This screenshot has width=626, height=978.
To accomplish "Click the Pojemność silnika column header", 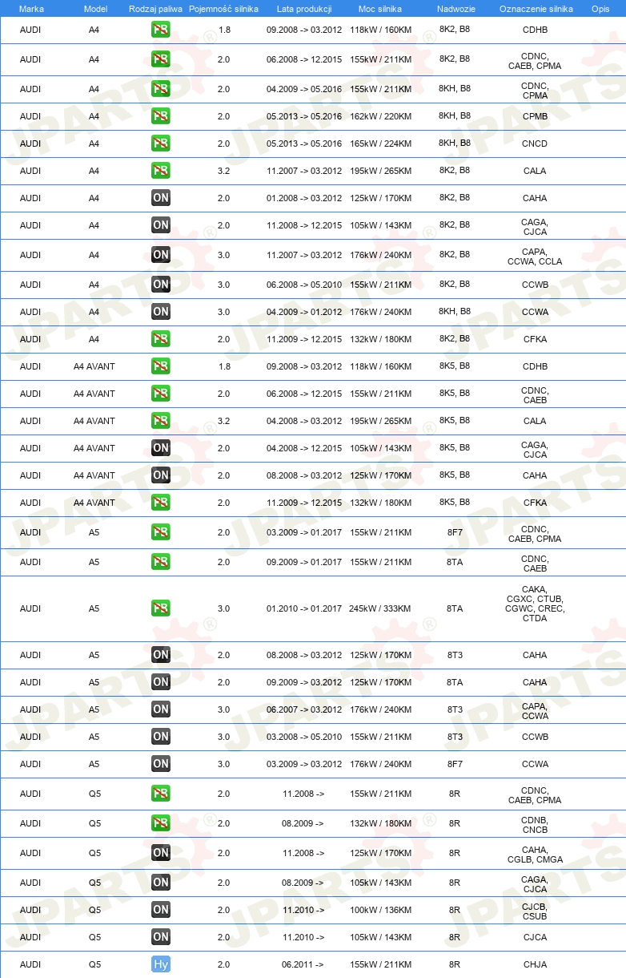I will pos(223,8).
